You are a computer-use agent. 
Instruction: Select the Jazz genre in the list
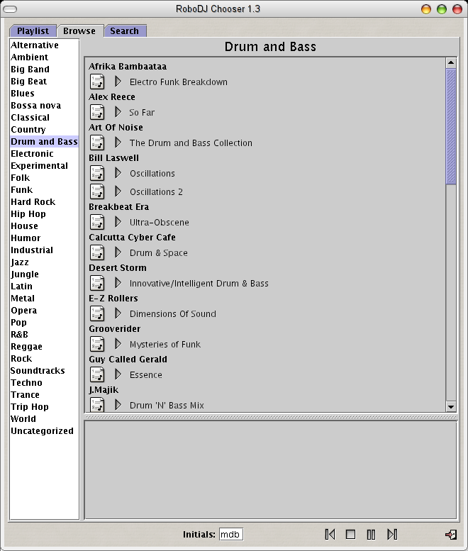point(20,262)
